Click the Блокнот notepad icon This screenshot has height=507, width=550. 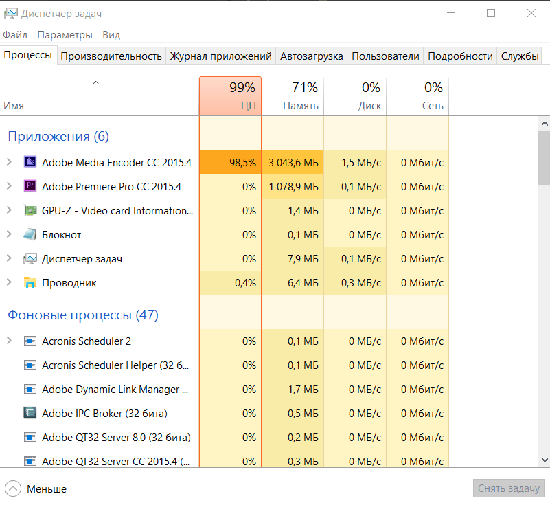(30, 234)
